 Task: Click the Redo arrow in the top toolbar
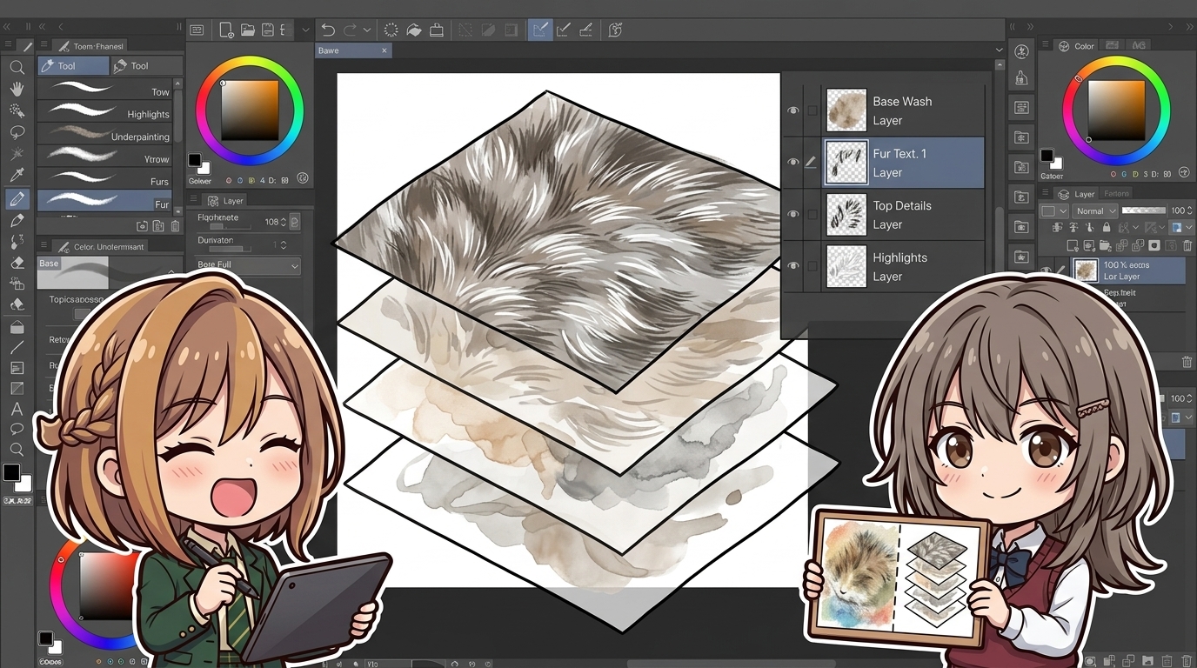pyautogui.click(x=350, y=30)
